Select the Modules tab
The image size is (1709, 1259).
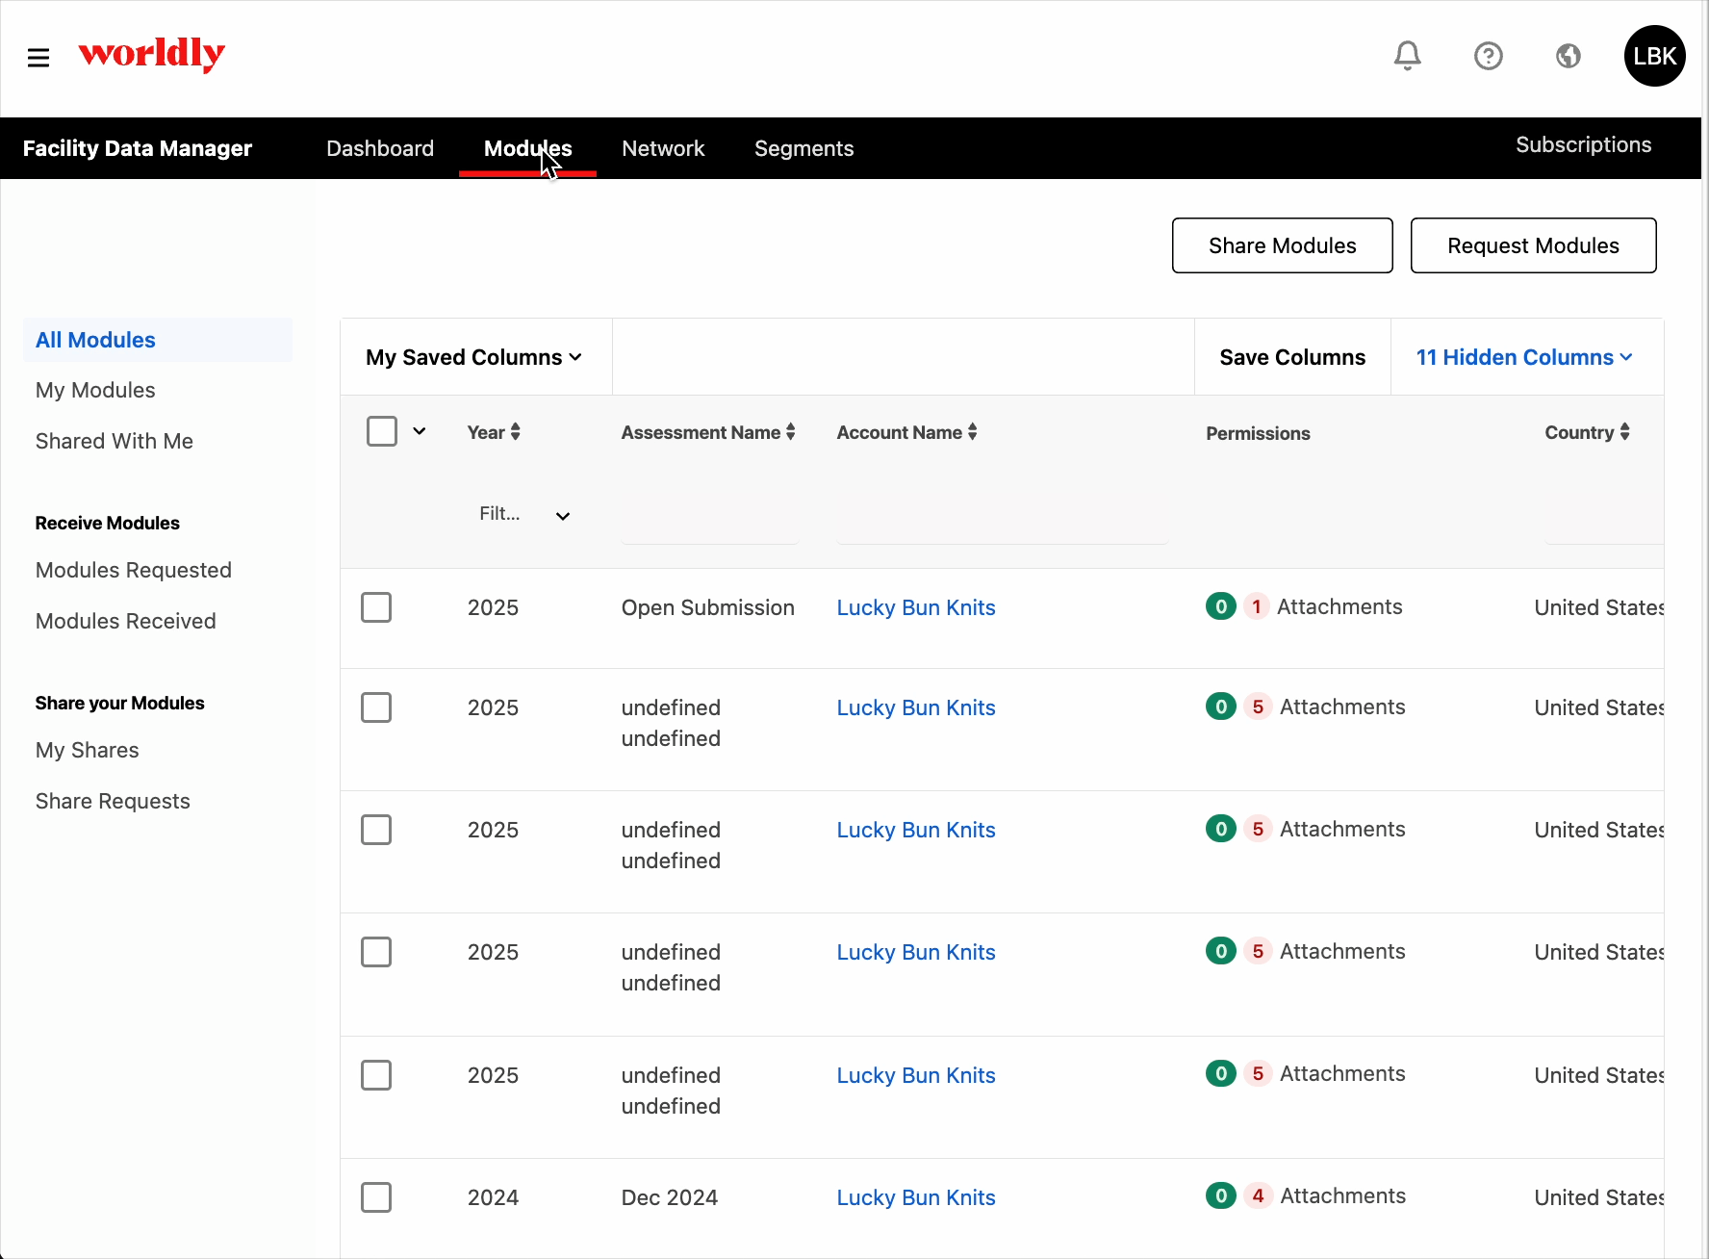click(x=528, y=148)
